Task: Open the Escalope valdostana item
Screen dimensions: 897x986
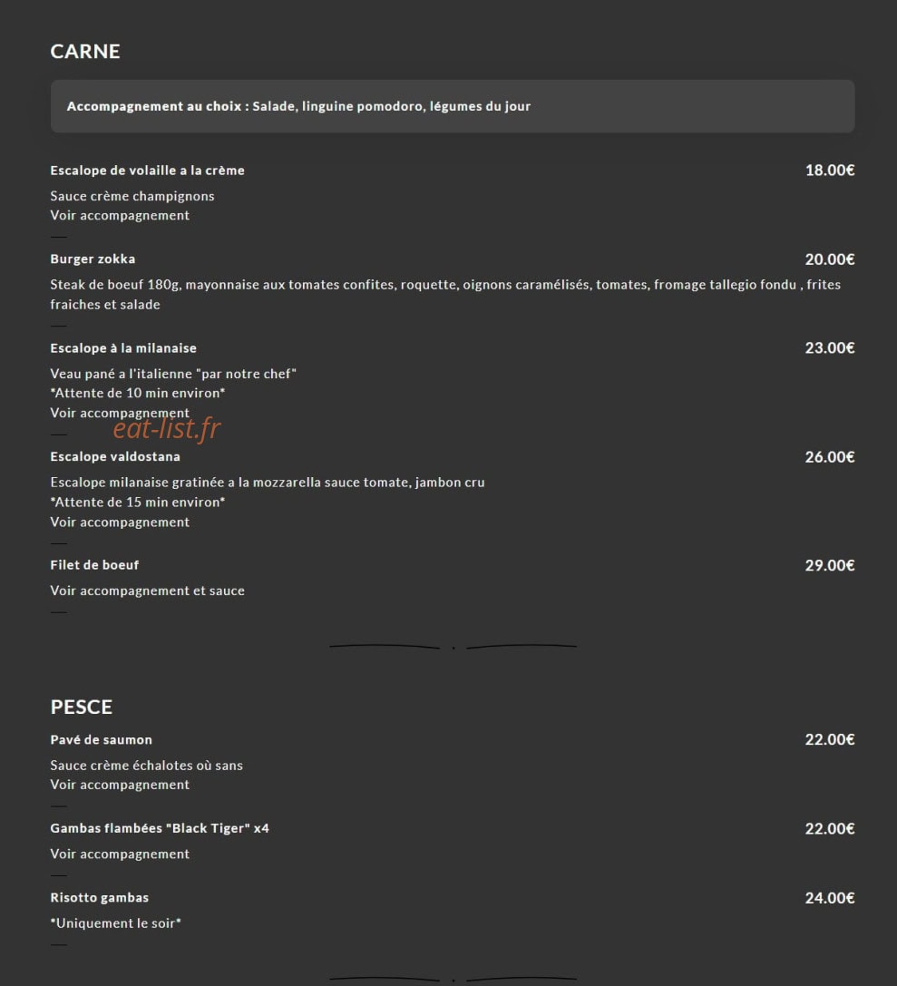Action: click(x=115, y=456)
